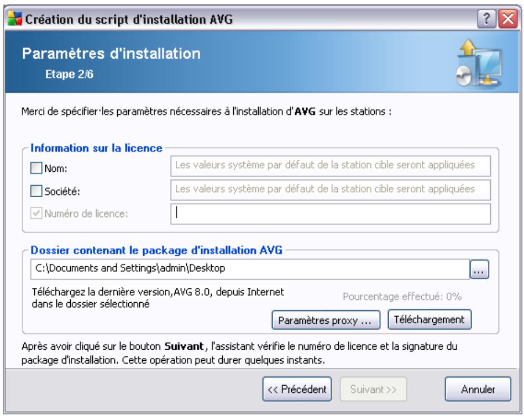The image size is (524, 416).
Task: Click the Téléchargement button
Action: click(x=429, y=319)
